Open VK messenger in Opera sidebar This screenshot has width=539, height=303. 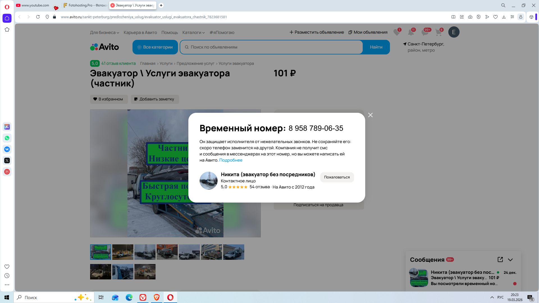pos(7,149)
